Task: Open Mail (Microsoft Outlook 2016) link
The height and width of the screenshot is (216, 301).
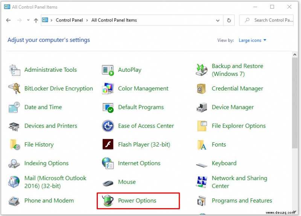Action: point(55,182)
